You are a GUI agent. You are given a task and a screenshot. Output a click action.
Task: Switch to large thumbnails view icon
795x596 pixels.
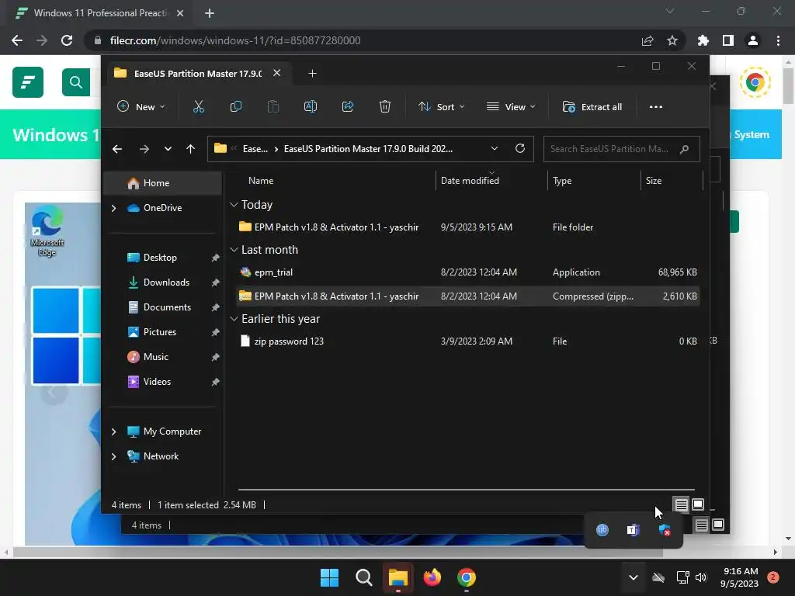point(698,504)
